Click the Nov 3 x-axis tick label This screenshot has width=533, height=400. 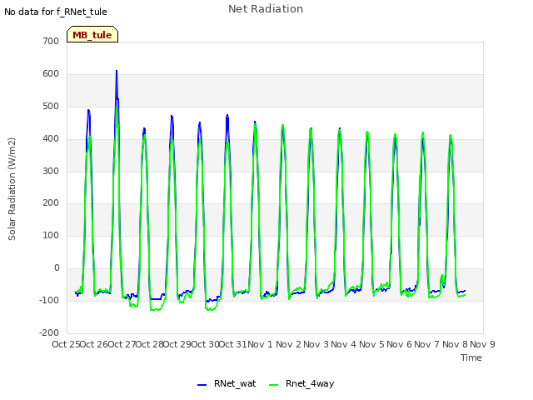coord(316,344)
